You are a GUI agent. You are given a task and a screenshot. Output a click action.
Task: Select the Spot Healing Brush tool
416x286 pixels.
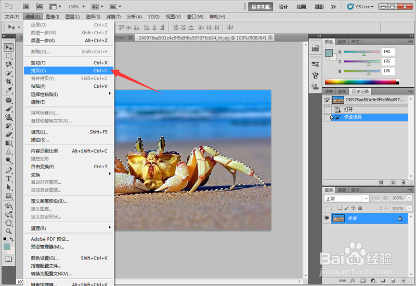click(x=9, y=100)
